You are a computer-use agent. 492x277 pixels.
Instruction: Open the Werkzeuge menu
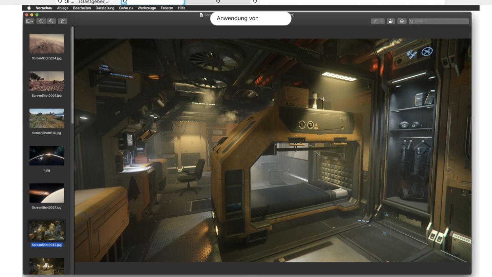click(147, 8)
